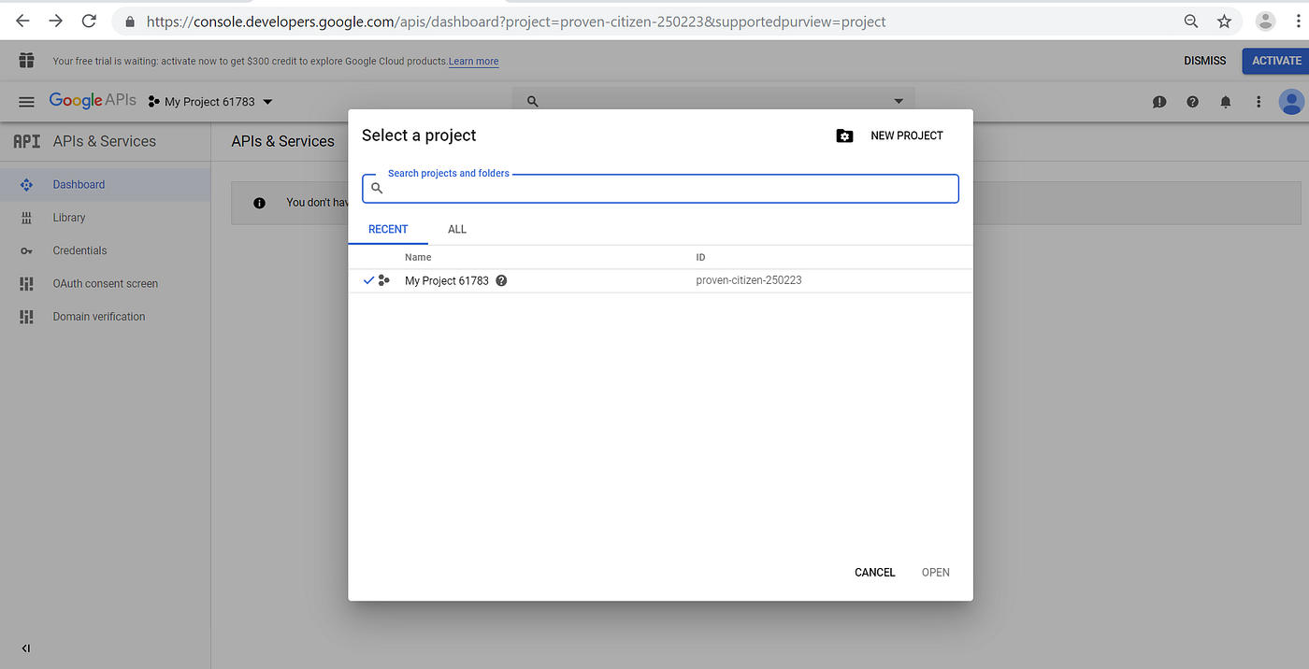Image resolution: width=1309 pixels, height=669 pixels.
Task: Open the Credentials page
Action: pyautogui.click(x=79, y=249)
